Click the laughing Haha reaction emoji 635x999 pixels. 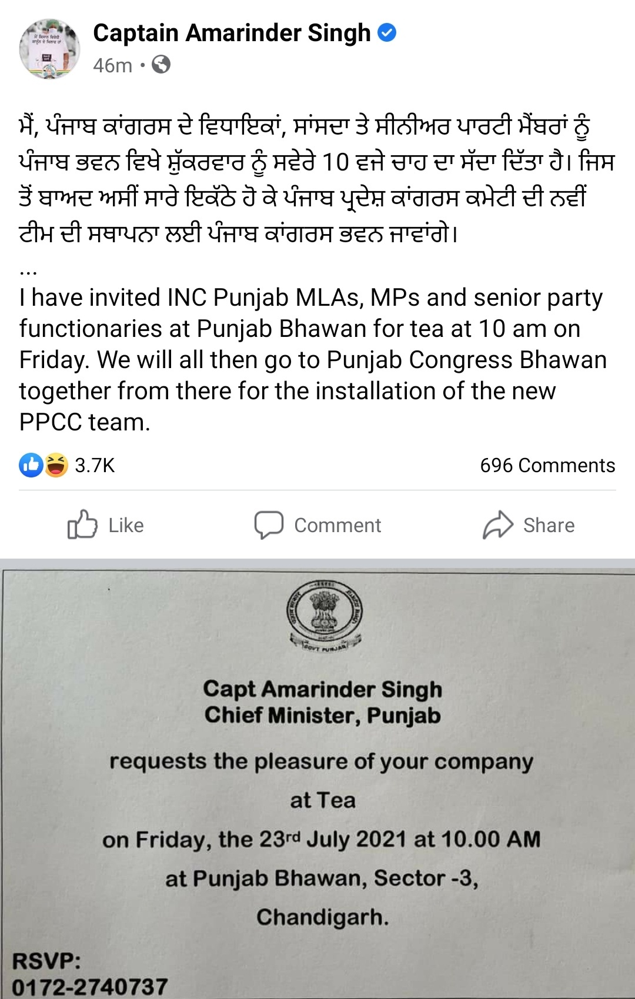(x=56, y=465)
